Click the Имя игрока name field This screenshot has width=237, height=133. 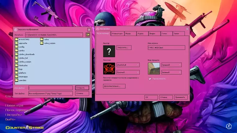click(166, 48)
